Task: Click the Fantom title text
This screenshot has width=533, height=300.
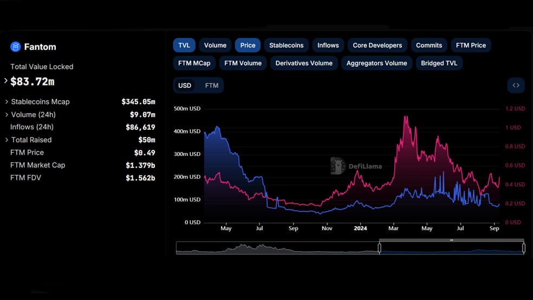Action: 40,47
